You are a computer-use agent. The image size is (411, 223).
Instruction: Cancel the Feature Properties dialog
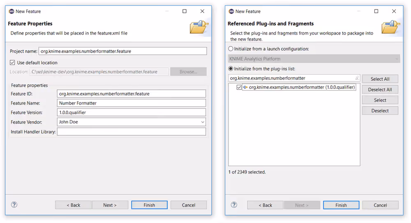(x=189, y=205)
